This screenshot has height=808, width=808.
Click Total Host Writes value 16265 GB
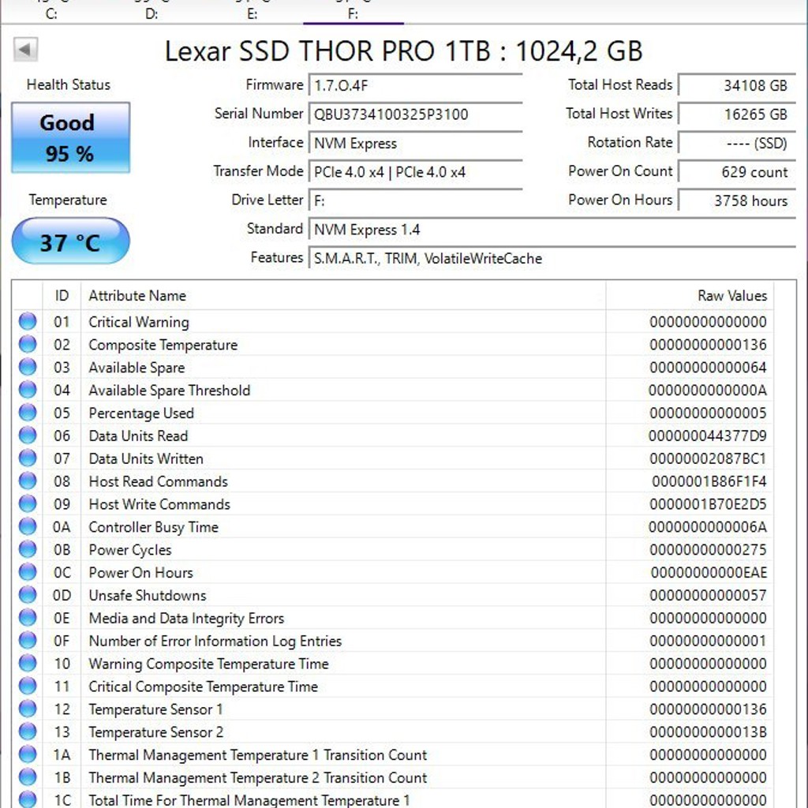[737, 114]
